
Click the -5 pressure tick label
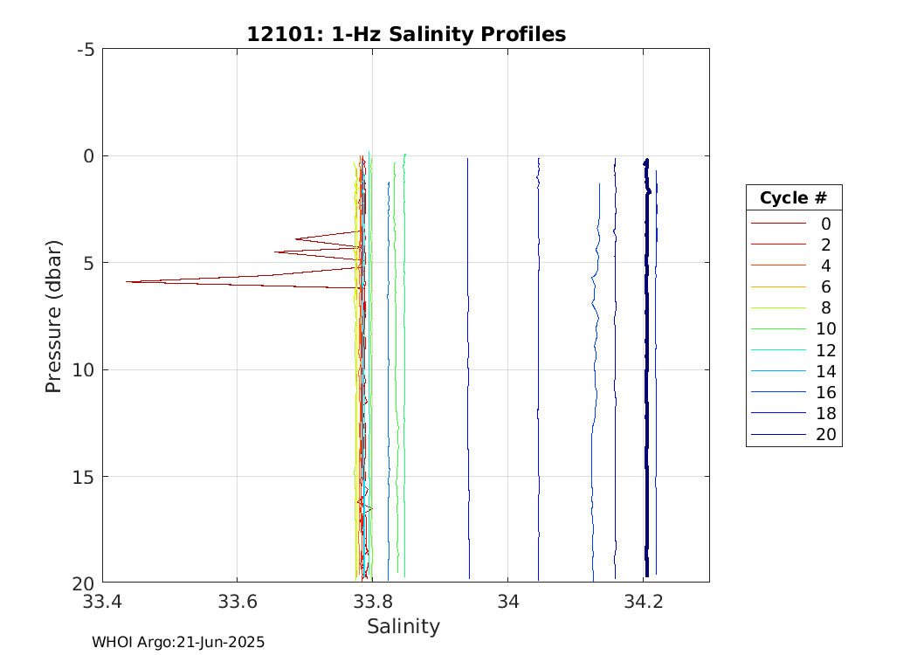pos(85,49)
